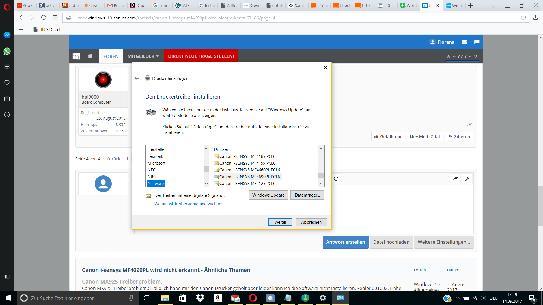Expand MITGLIEDER dropdown menu

pyautogui.click(x=143, y=56)
